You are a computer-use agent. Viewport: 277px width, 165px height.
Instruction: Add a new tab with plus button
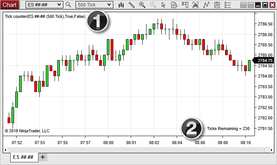click(43, 157)
